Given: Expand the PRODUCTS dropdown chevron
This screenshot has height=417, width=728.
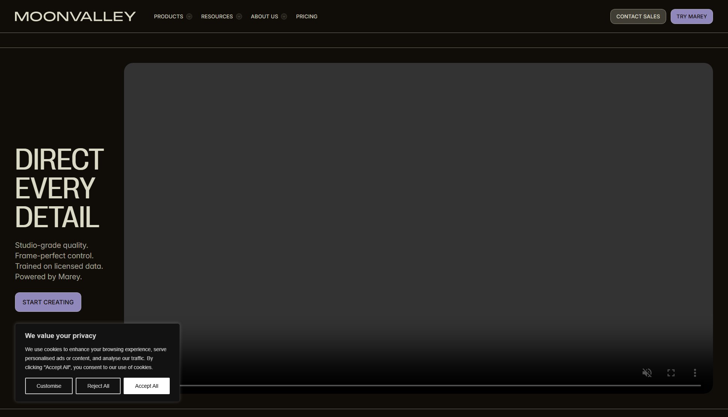Looking at the screenshot, I should click(x=189, y=16).
